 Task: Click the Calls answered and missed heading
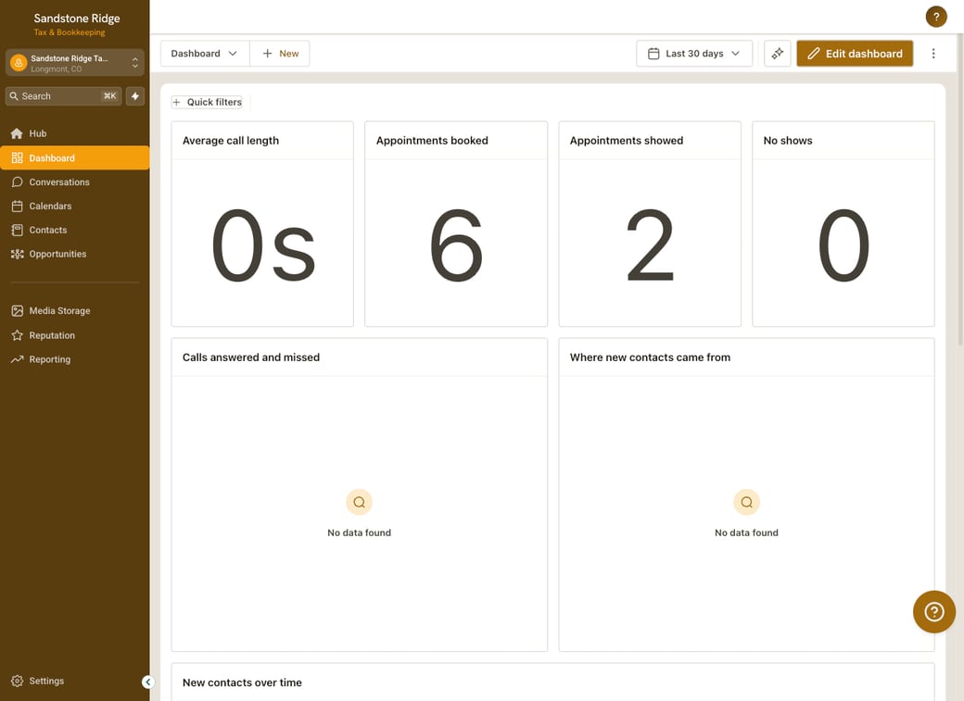251,357
